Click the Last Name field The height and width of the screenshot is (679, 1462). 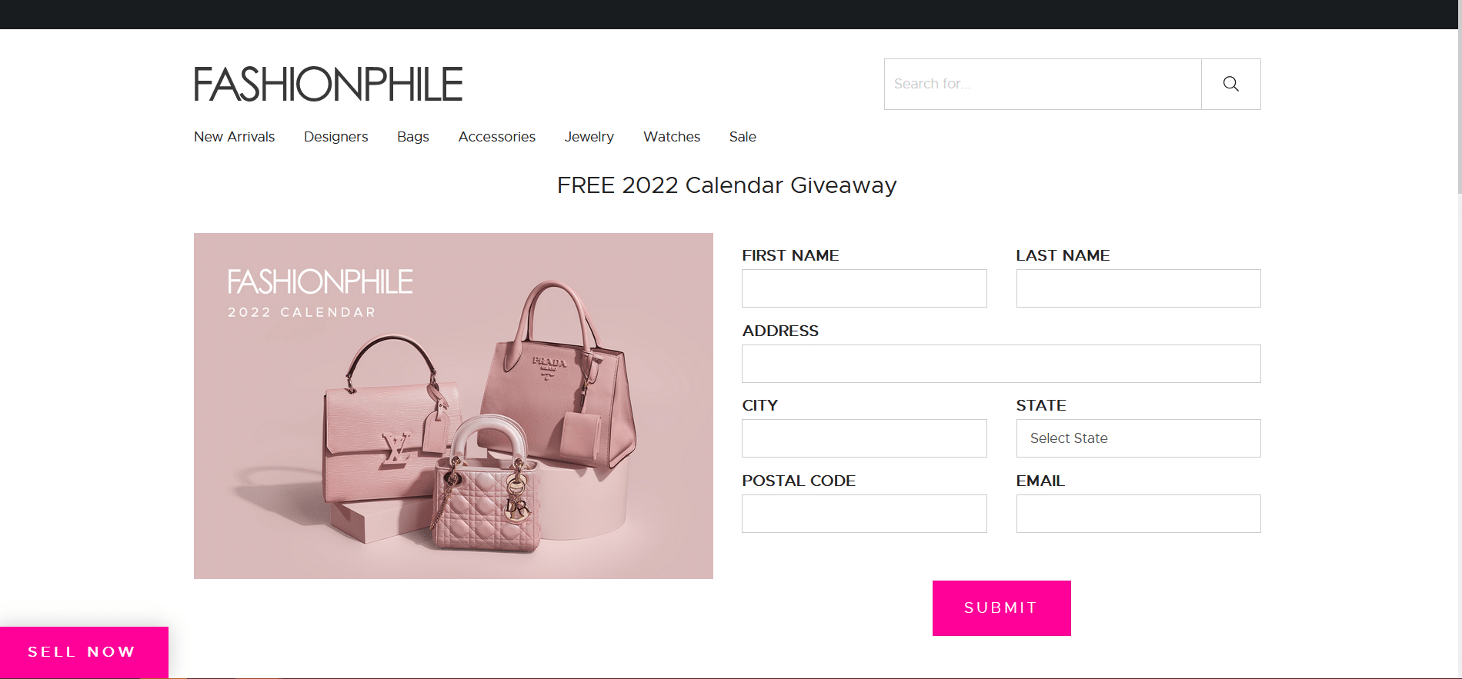click(x=1138, y=288)
